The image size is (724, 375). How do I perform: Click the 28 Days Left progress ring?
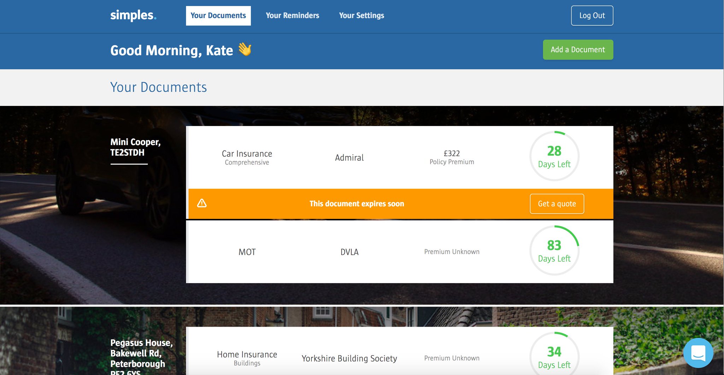(554, 156)
